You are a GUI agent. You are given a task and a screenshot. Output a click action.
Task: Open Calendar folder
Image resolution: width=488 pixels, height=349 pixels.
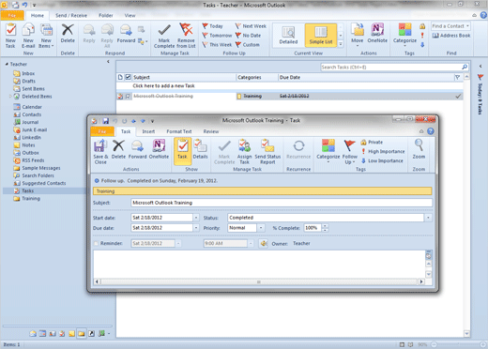click(32, 107)
